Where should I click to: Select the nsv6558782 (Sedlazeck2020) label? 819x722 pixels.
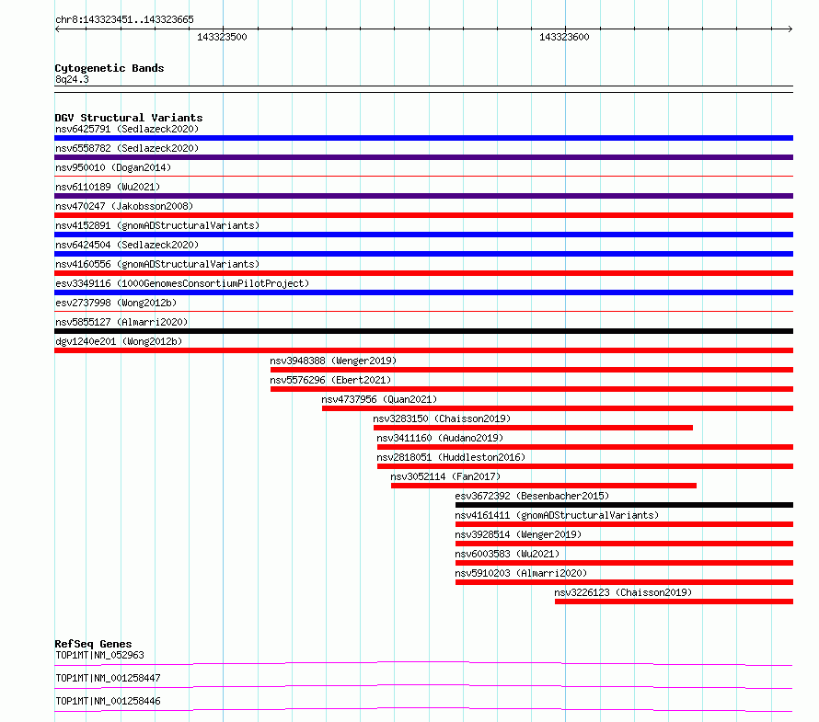[127, 148]
